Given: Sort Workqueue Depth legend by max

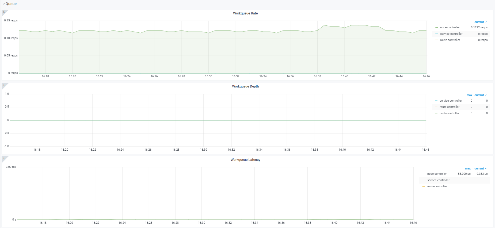Looking at the screenshot, I should click(469, 95).
